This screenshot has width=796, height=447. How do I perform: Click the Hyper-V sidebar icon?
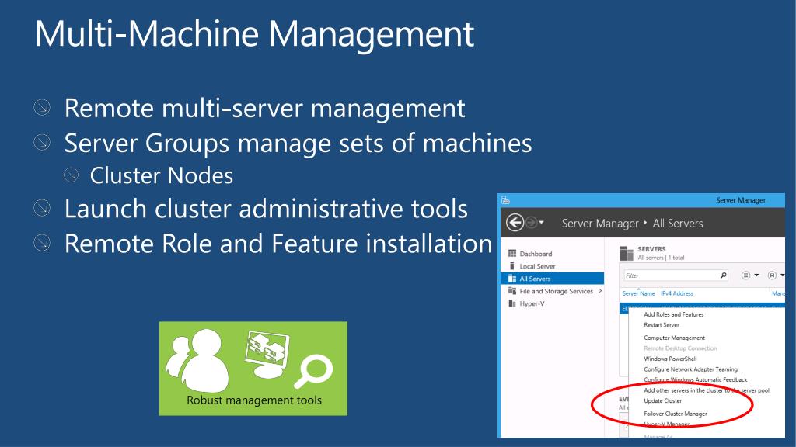point(512,303)
